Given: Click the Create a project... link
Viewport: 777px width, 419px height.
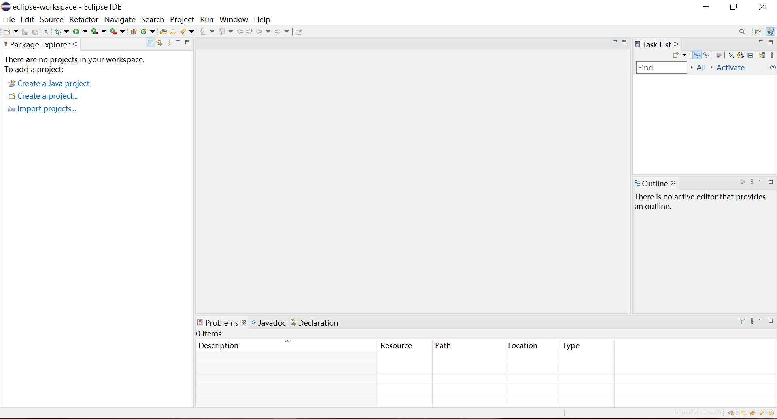Looking at the screenshot, I should coord(48,96).
